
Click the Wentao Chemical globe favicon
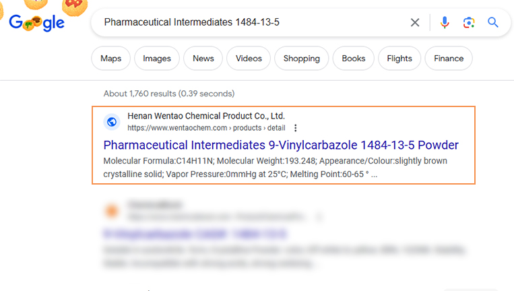[112, 122]
